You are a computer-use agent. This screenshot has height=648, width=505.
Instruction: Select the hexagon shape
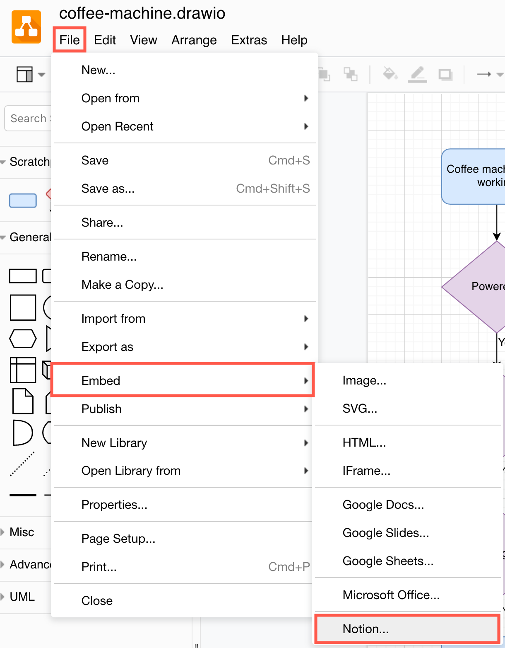click(23, 339)
